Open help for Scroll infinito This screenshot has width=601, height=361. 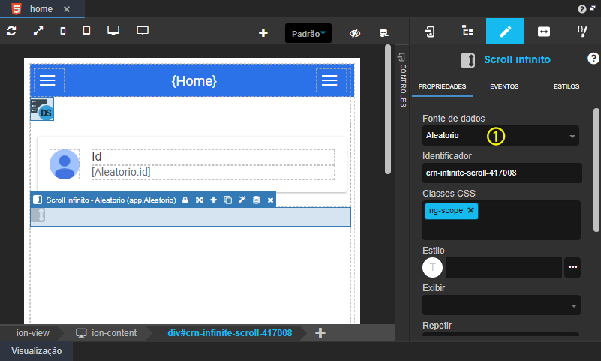click(593, 59)
